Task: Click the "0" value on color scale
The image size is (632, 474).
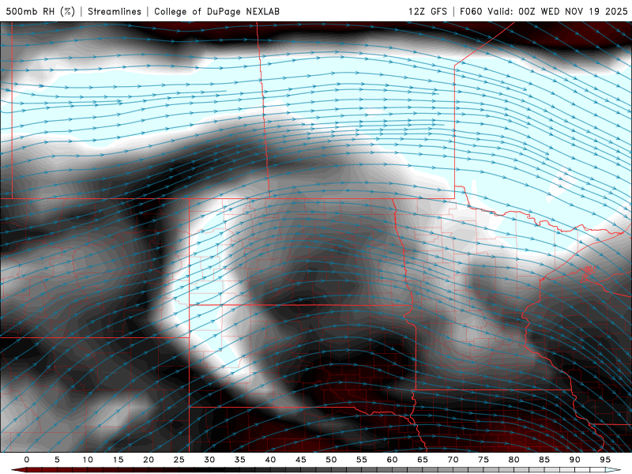Action: [x=27, y=460]
